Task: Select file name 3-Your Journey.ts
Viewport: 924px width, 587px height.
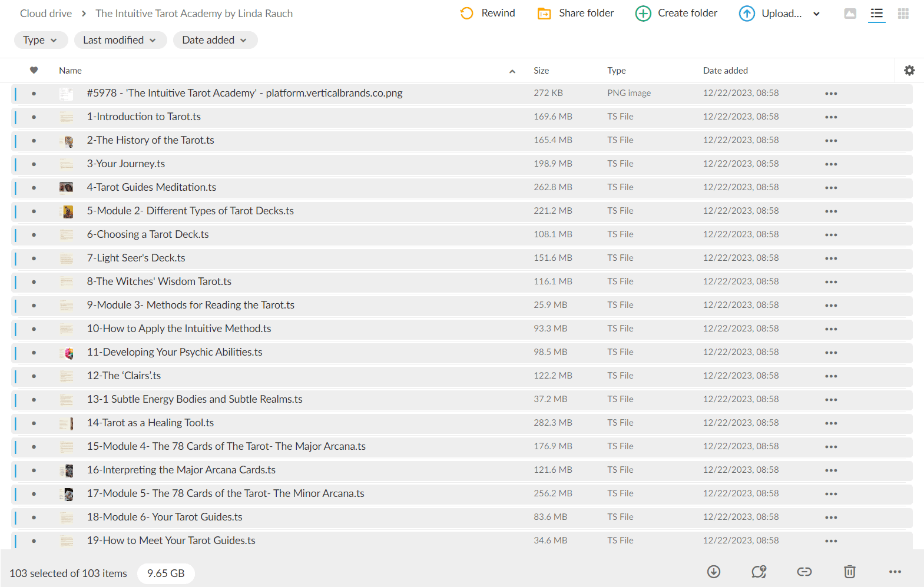Action: (x=126, y=164)
